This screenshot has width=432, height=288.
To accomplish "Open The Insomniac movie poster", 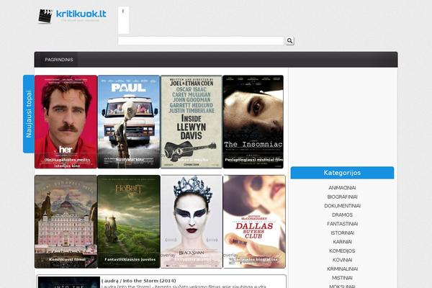I will pos(253,122).
